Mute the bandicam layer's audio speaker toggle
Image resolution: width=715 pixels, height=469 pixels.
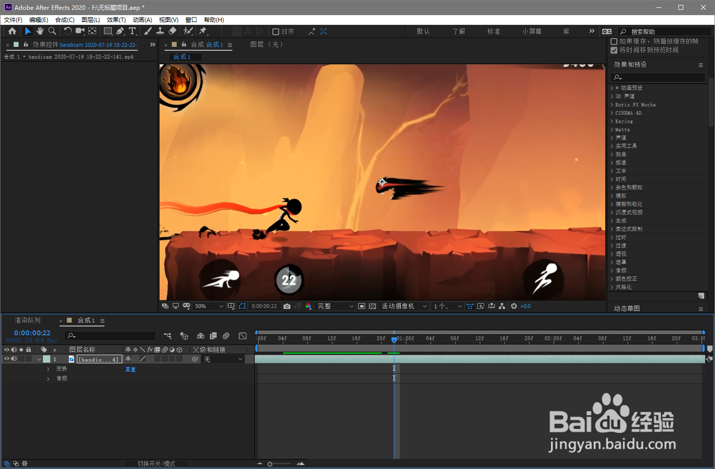(14, 359)
